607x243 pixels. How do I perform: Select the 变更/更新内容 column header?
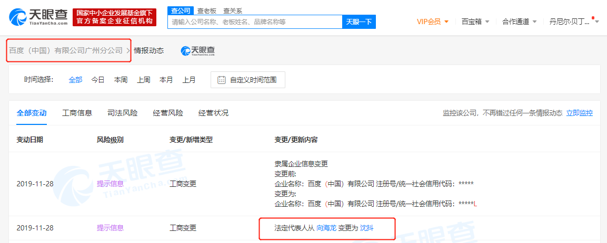click(x=296, y=140)
